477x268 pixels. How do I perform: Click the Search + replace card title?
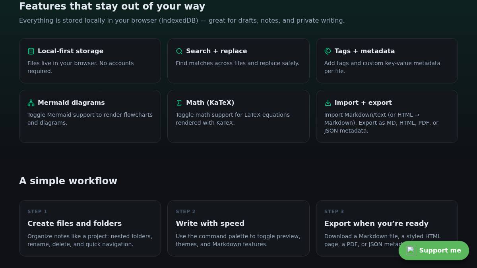216,51
